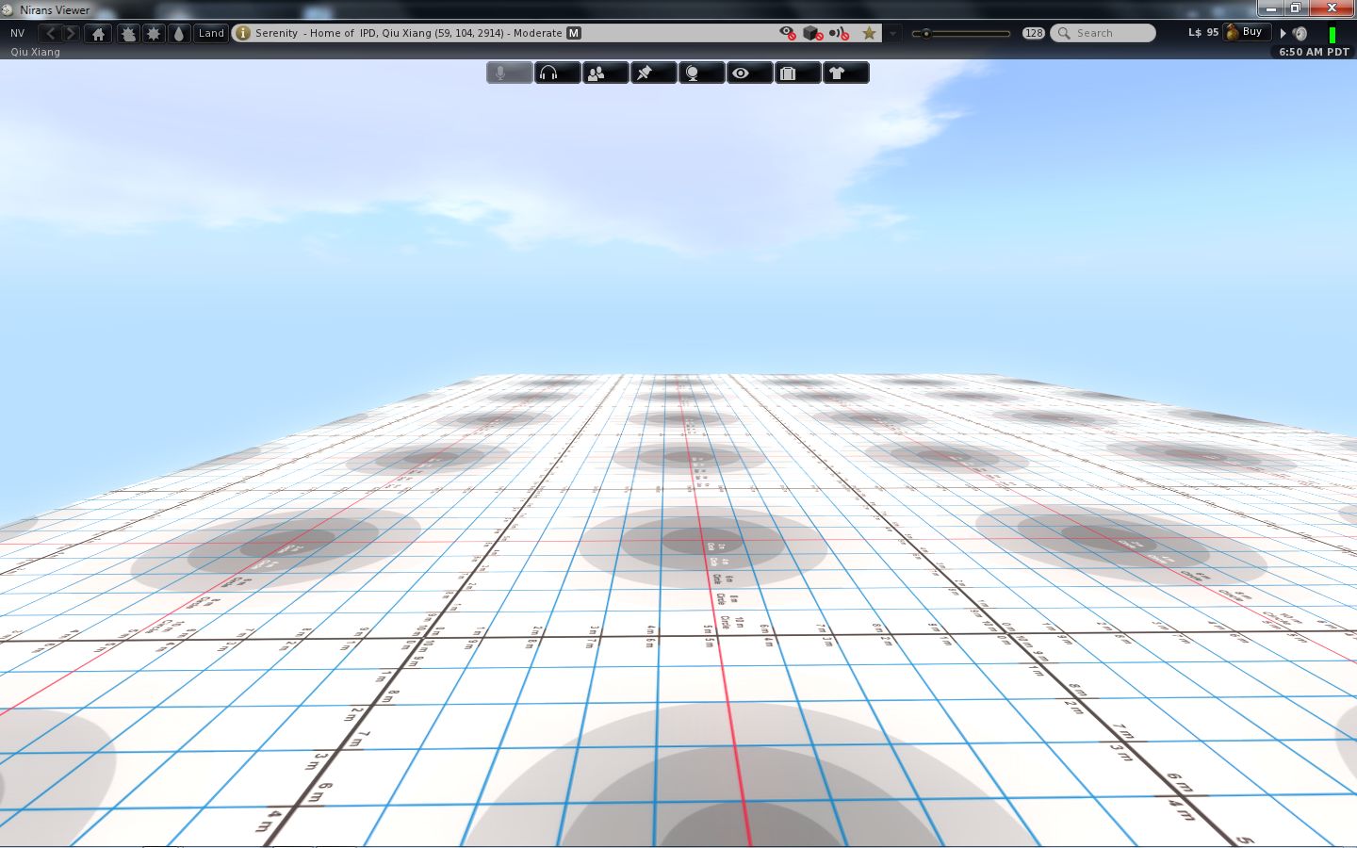
Task: Go back with the left arrow button
Action: tap(51, 33)
